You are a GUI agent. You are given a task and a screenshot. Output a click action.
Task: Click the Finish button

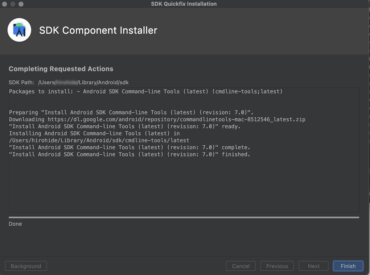pos(348,266)
